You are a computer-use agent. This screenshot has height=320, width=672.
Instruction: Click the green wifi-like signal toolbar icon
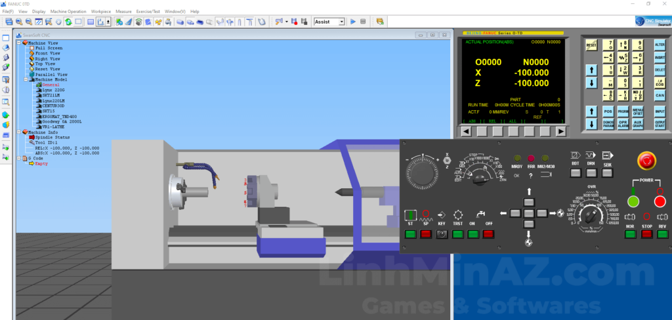pyautogui.click(x=138, y=22)
